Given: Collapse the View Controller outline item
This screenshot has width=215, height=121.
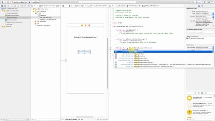Looking at the screenshot, I should click(x=34, y=11).
